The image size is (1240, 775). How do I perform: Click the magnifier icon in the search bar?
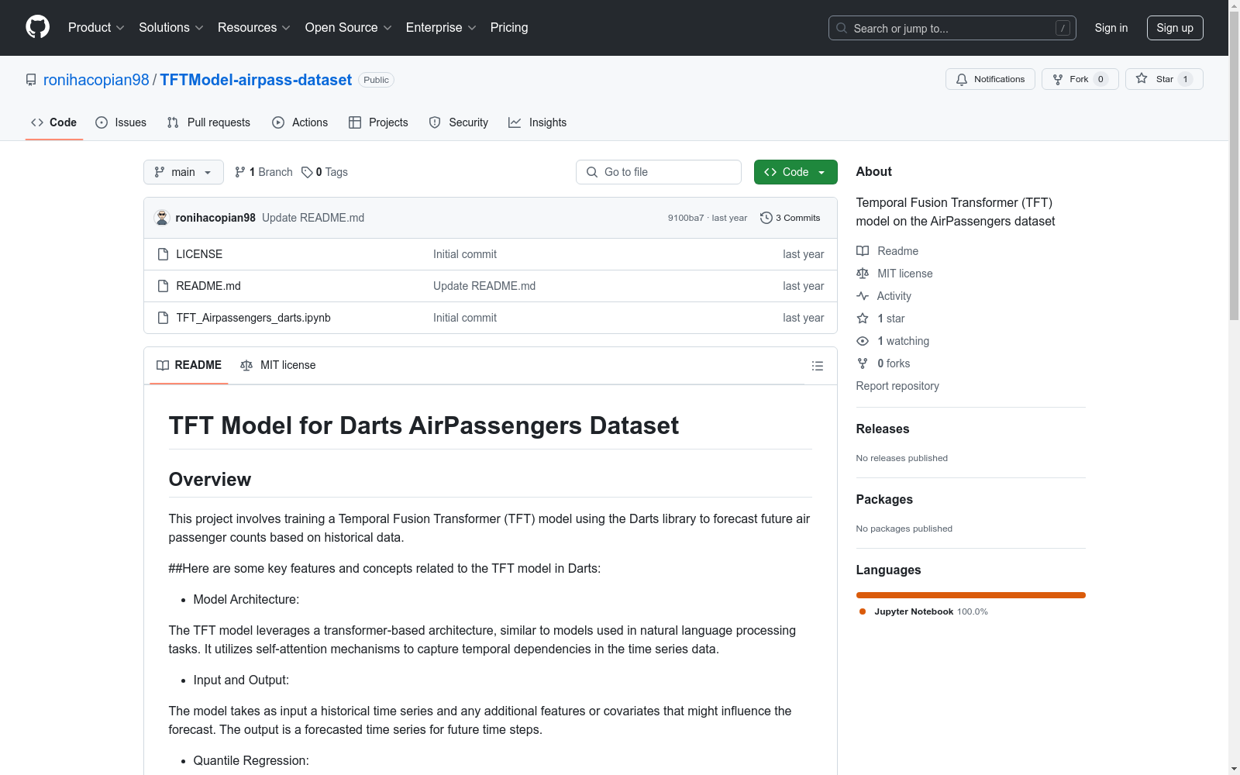842,28
